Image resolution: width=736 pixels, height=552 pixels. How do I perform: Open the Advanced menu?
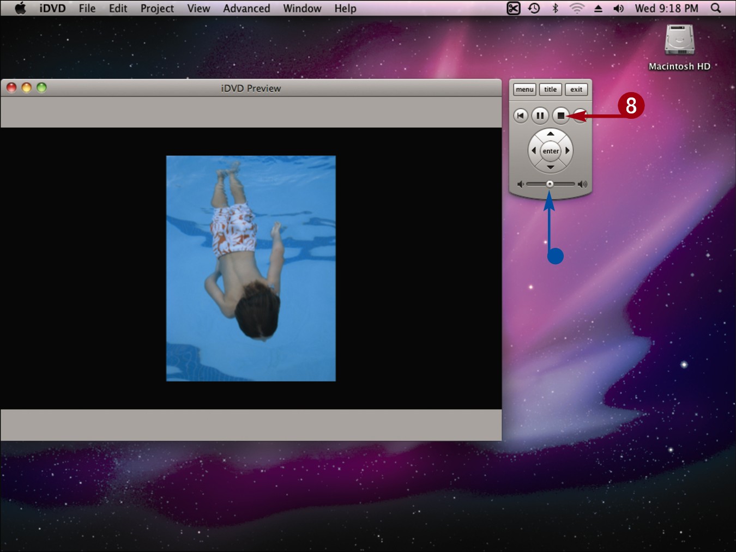(246, 8)
